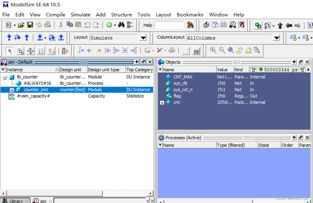Sort by Value column in Objects
Screen dimensions: 313x203
(225, 70)
